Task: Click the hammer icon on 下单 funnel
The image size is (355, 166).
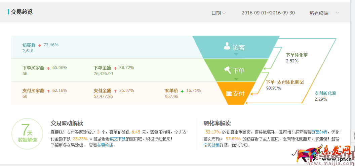Action: 227,70
